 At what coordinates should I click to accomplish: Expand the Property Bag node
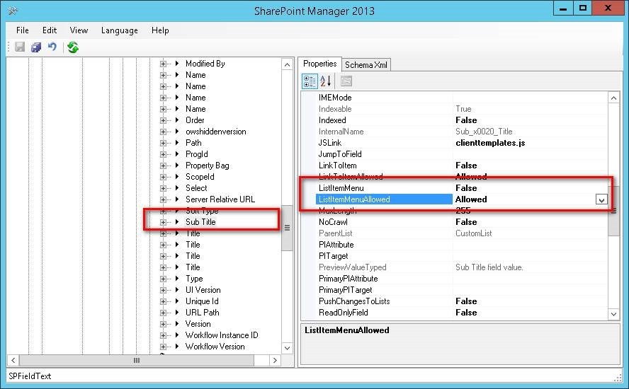[x=163, y=166]
